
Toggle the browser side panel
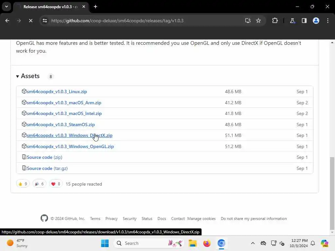pos(304,21)
